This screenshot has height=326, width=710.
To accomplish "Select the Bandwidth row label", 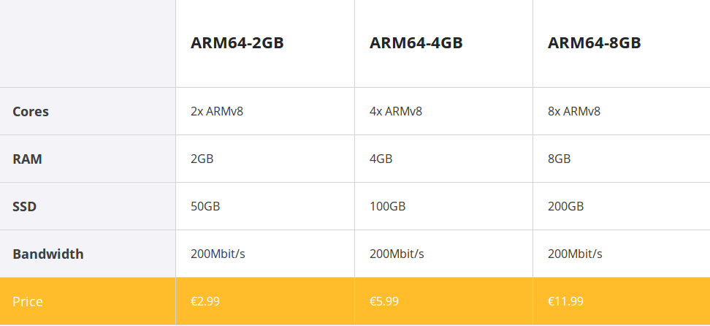I will coord(48,254).
